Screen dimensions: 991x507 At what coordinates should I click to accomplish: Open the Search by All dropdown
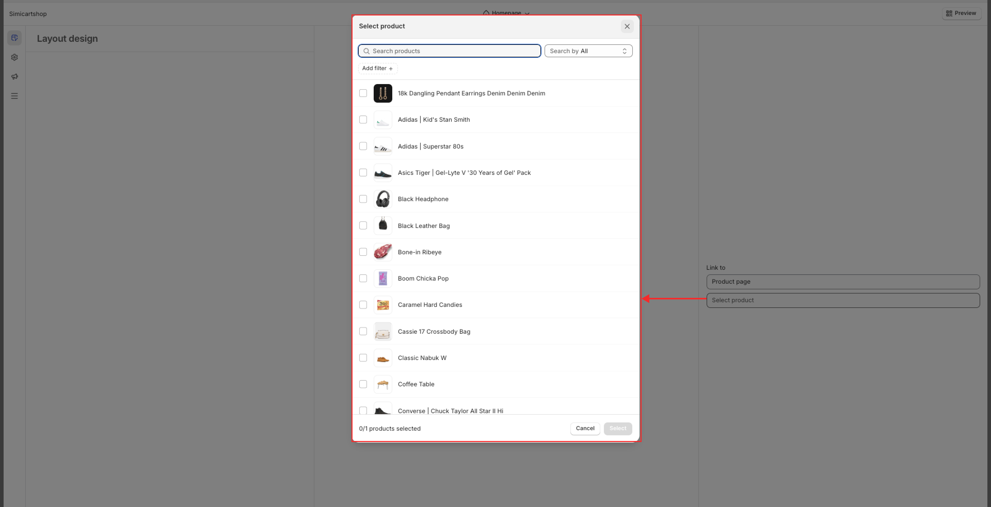click(x=588, y=51)
